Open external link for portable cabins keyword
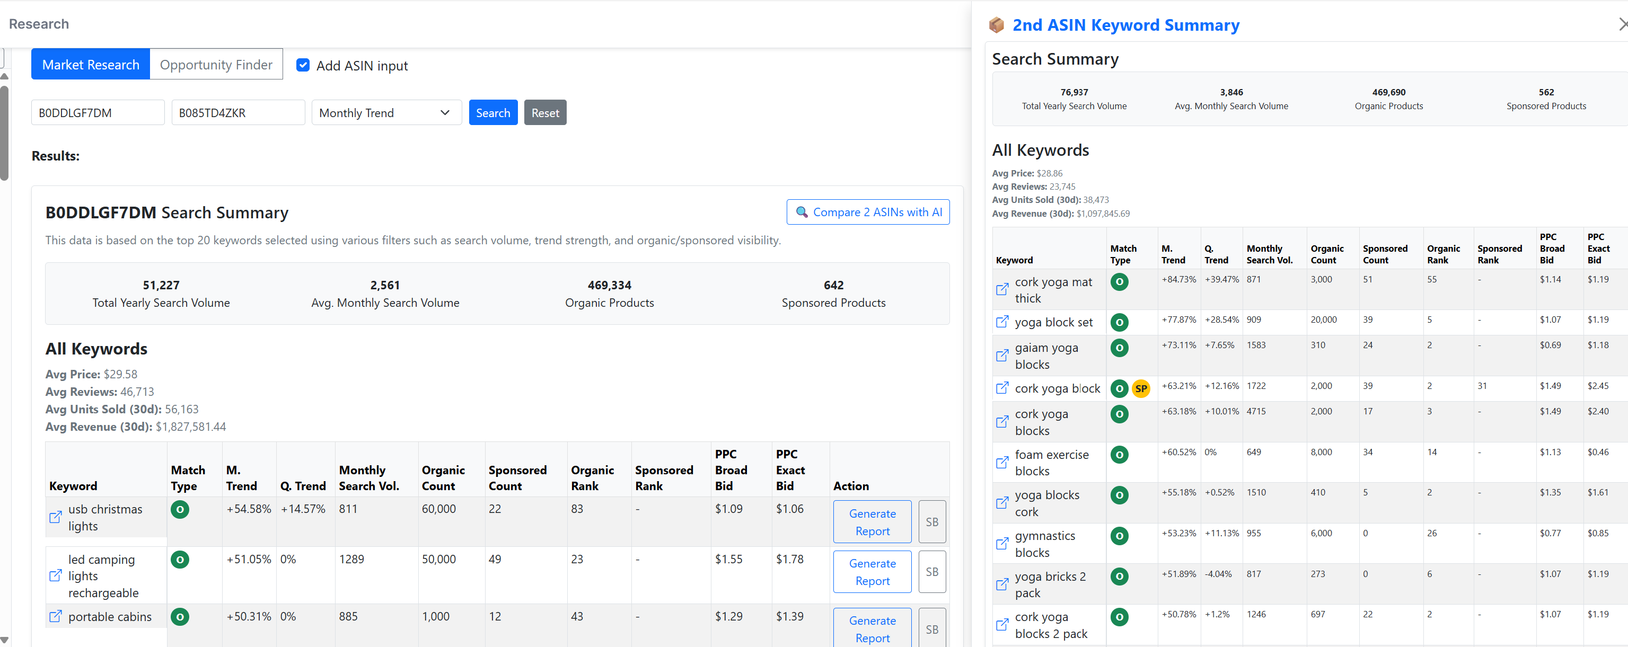This screenshot has width=1628, height=647. point(56,616)
